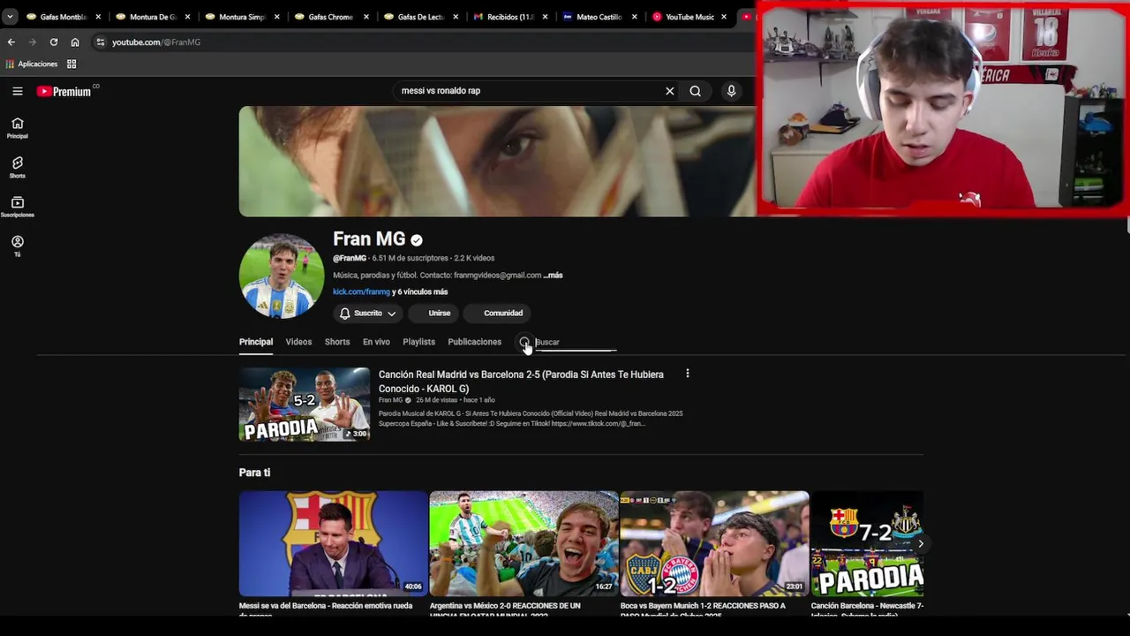
Task: Switch to the Montura De G browser tab
Action: click(x=152, y=17)
